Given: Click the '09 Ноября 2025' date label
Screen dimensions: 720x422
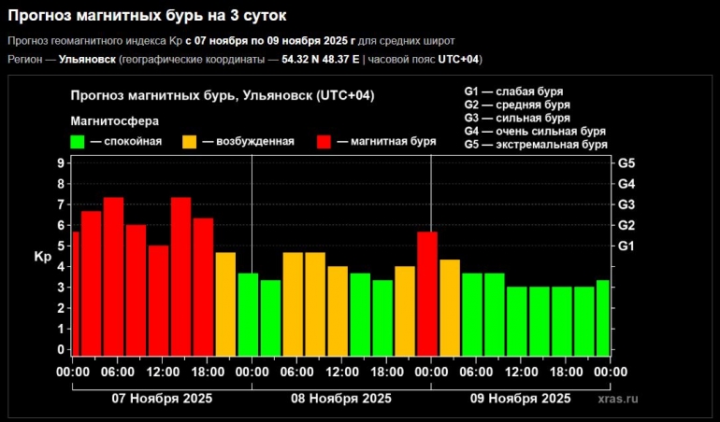Looking at the screenshot, I should pyautogui.click(x=520, y=398).
